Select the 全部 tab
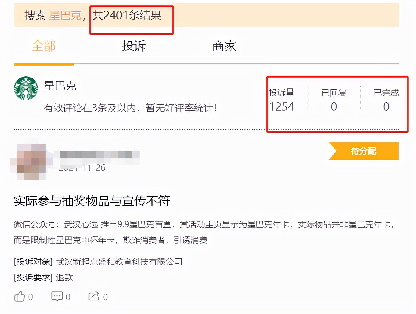The image size is (416, 314). [44, 46]
